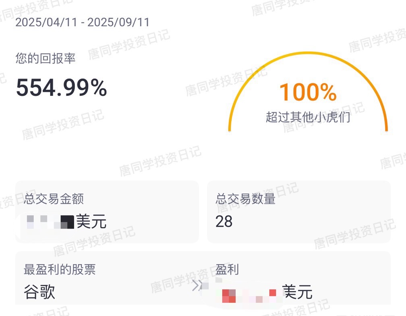Click the percent sign in 554.99%

pos(99,88)
